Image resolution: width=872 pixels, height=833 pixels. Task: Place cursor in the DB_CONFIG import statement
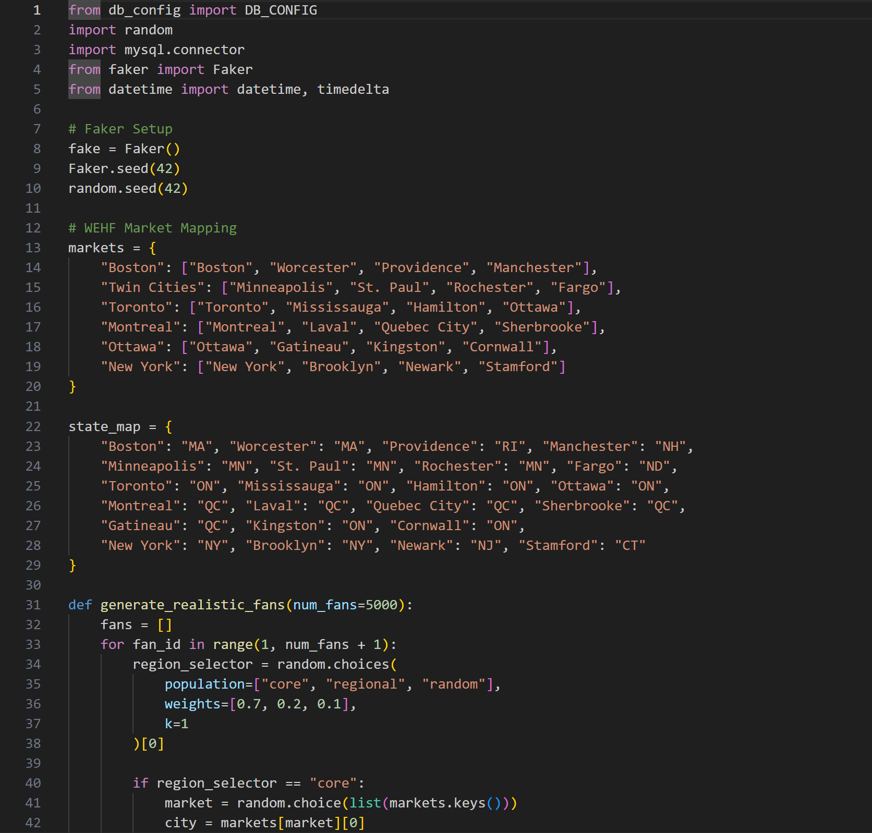[x=193, y=10]
